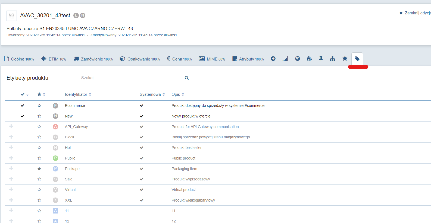Image resolution: width=431 pixels, height=223 pixels.
Task: Sort by Identyfikator column
Action: pos(78,94)
